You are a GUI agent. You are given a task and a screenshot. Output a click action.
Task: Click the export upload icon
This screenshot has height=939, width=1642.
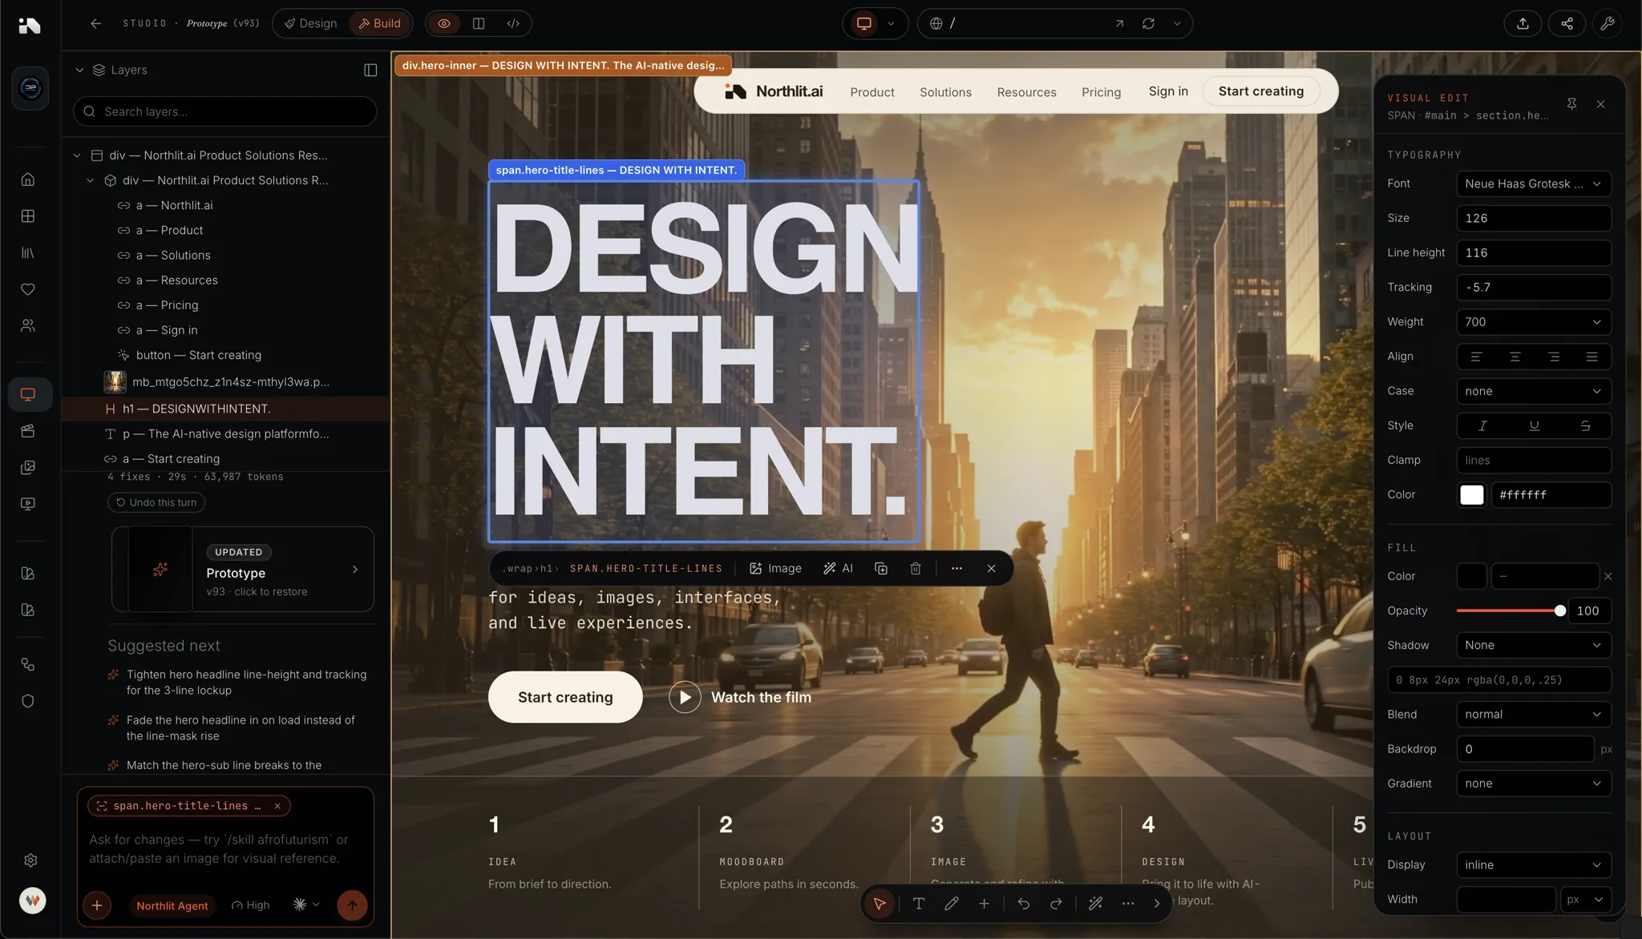pos(1523,23)
